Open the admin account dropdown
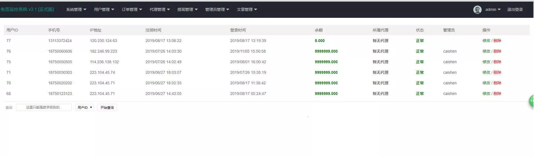 click(493, 9)
